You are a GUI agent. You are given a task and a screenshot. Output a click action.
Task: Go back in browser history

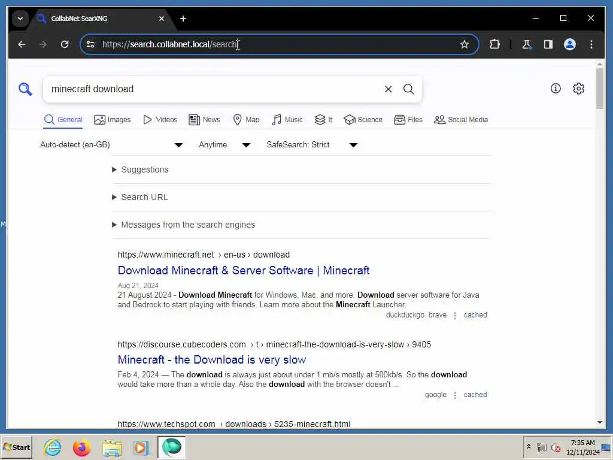(22, 44)
